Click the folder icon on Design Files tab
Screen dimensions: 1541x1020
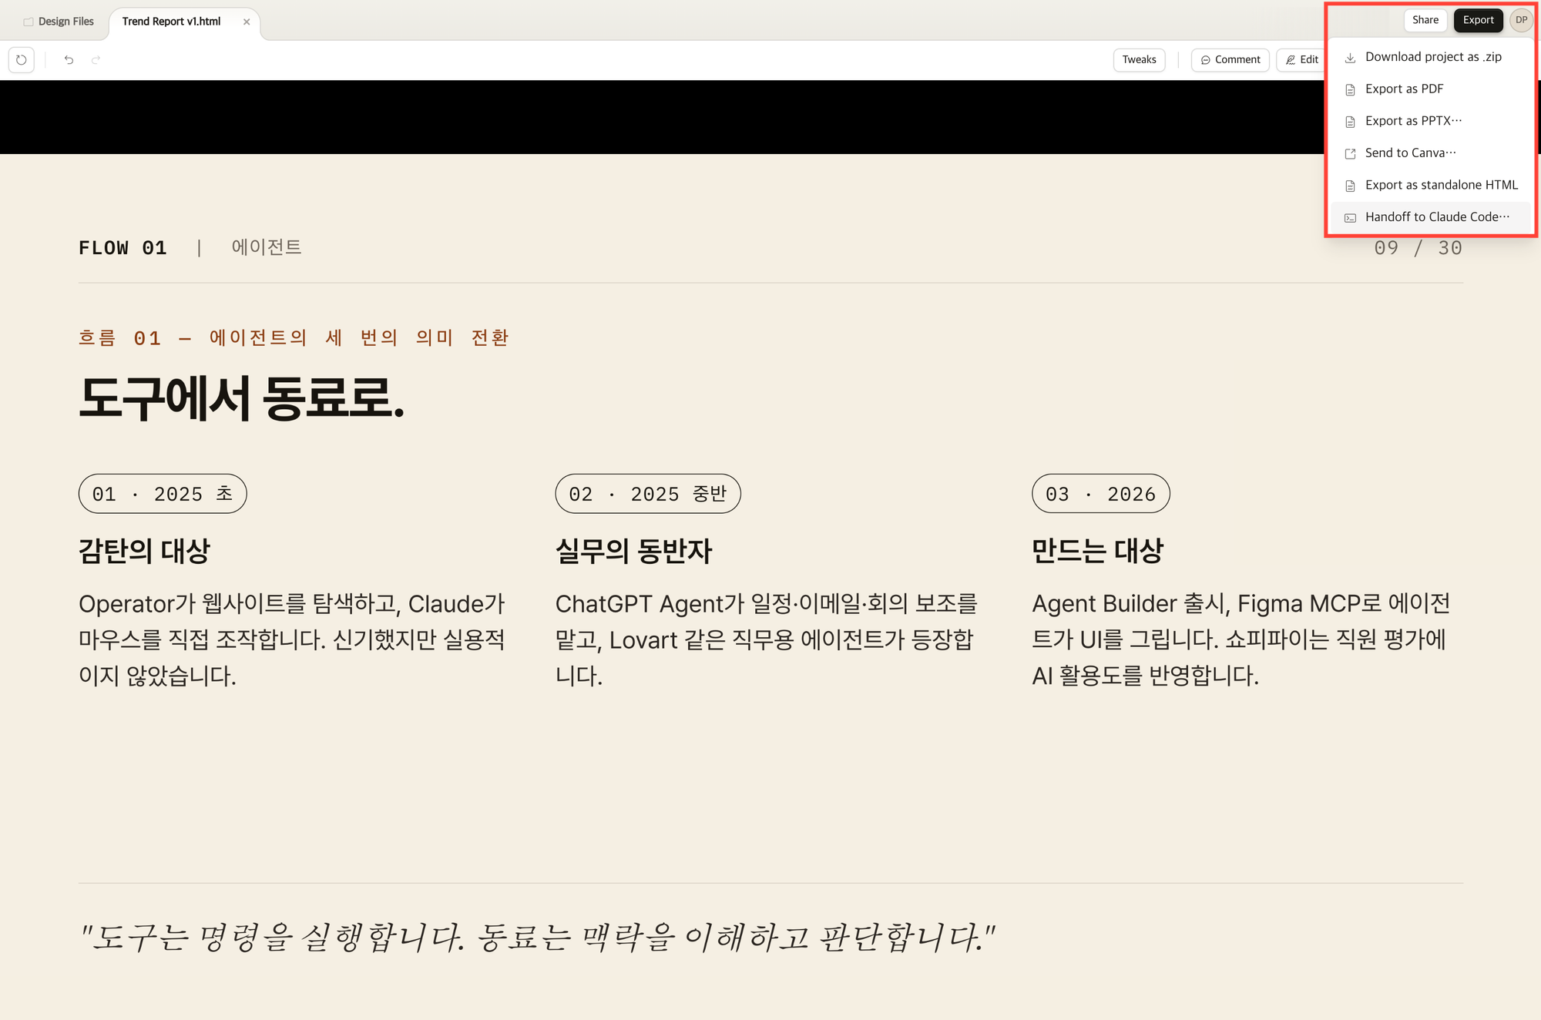point(29,22)
